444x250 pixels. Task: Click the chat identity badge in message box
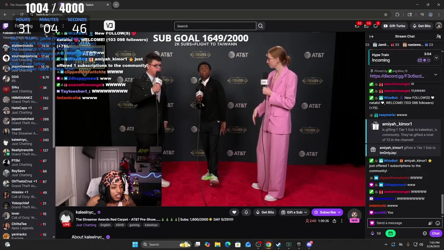coord(372,223)
